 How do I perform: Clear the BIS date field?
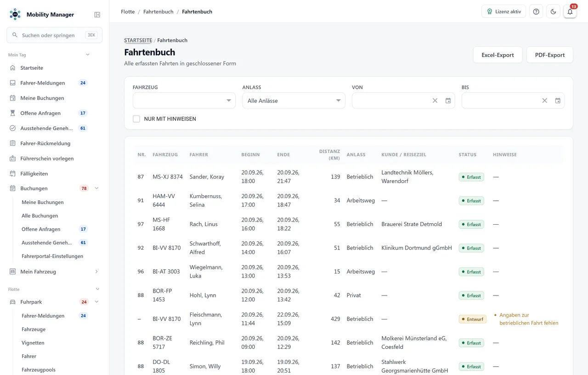pyautogui.click(x=544, y=101)
